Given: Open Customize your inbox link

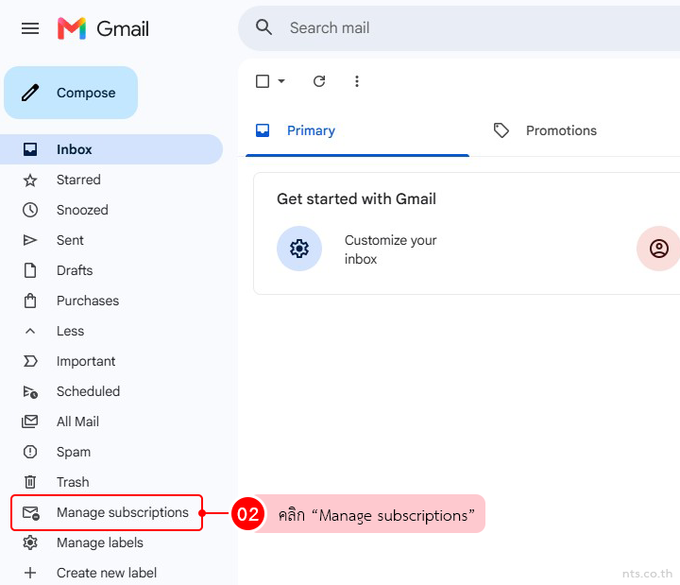Looking at the screenshot, I should pyautogui.click(x=390, y=249).
